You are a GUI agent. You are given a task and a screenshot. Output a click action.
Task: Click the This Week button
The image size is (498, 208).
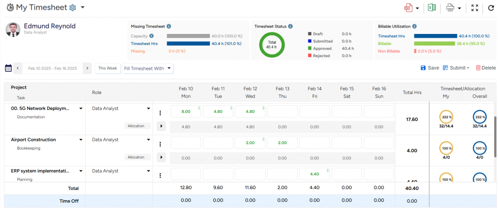click(x=107, y=68)
